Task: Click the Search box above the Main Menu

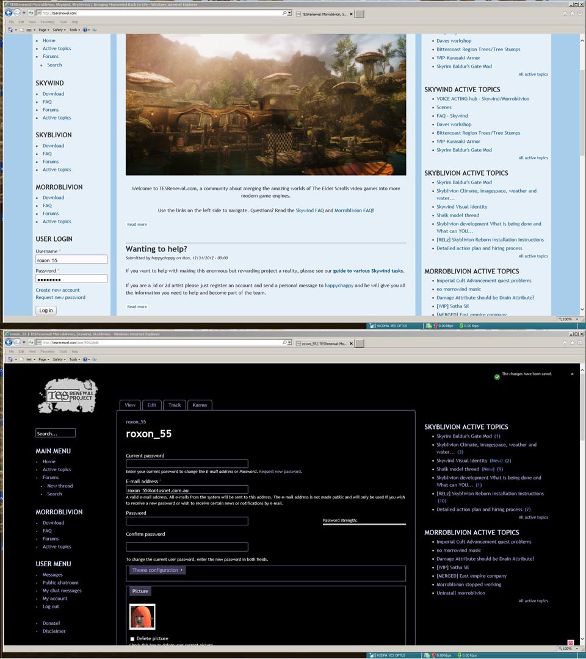Action: pos(56,433)
